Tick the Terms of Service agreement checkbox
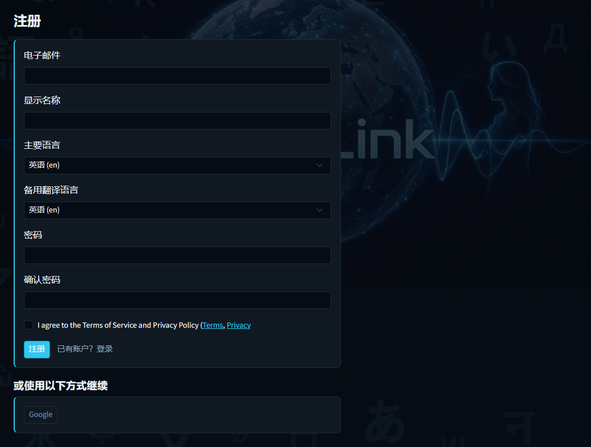 pos(28,325)
